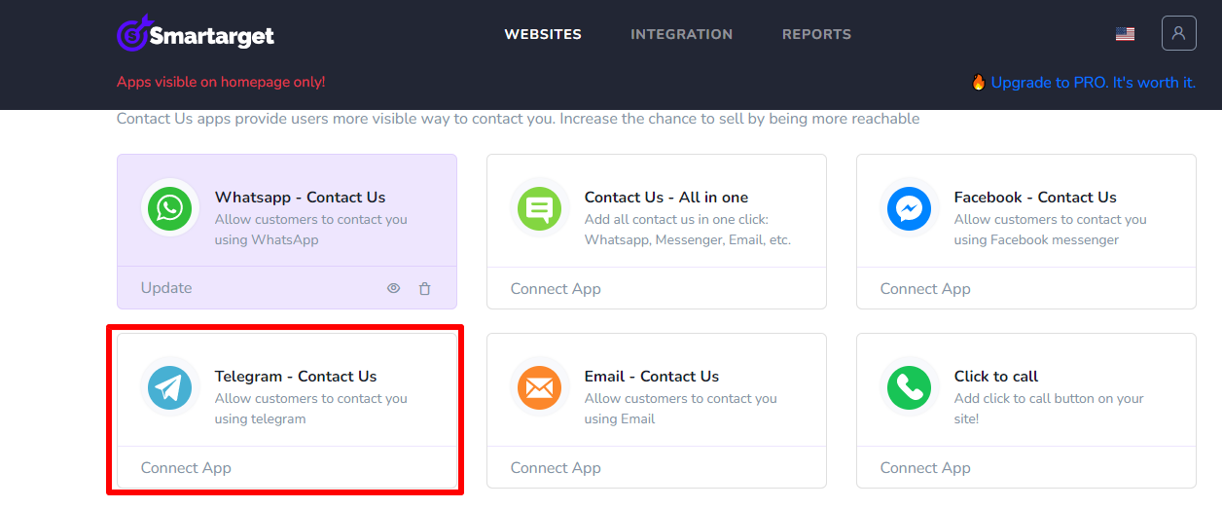
Task: Click 'Allow customers to contact you using telegram' description
Action: [x=311, y=409]
